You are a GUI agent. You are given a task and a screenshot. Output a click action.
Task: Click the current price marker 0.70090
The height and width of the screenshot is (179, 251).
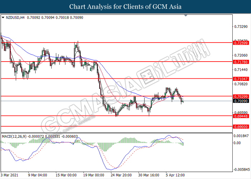pos(240,101)
